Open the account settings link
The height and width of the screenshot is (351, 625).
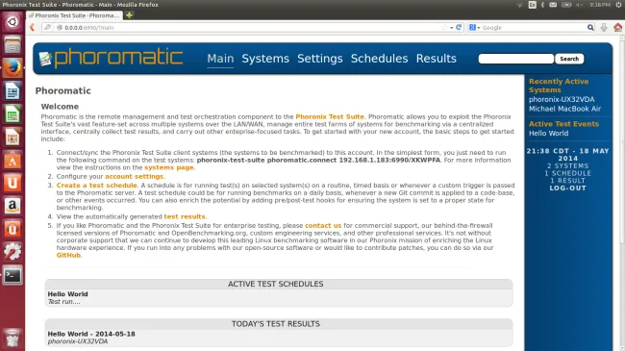134,176
